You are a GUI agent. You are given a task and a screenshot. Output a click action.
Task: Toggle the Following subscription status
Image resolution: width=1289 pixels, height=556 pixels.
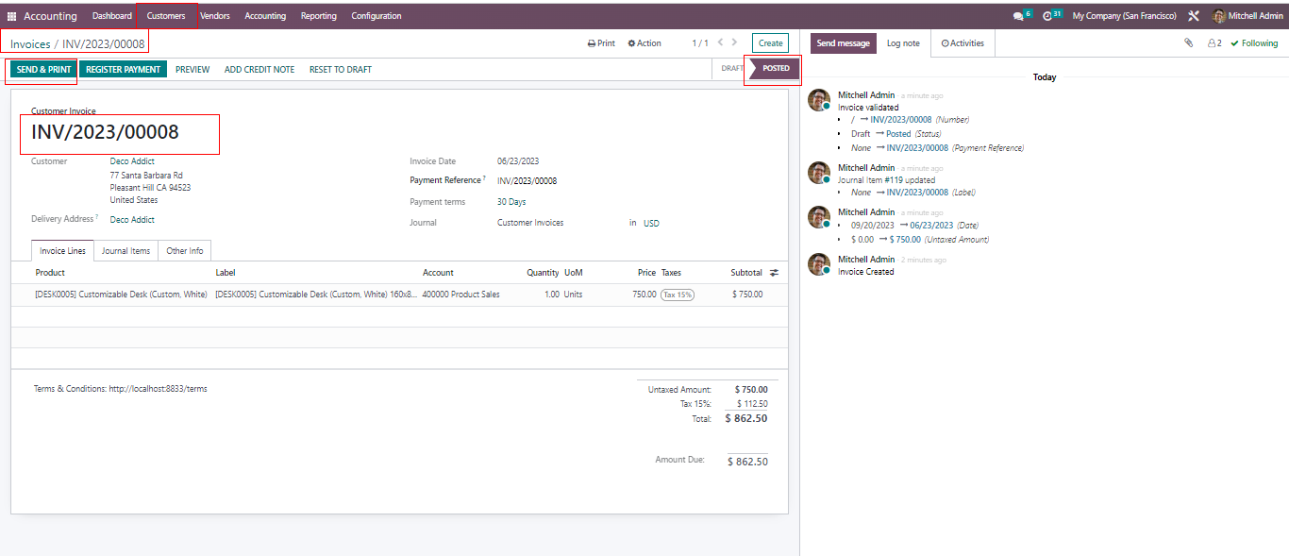click(x=1254, y=43)
